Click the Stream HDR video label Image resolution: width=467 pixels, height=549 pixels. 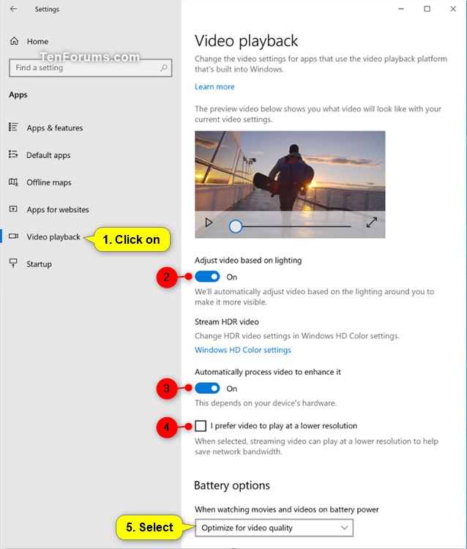tap(227, 322)
